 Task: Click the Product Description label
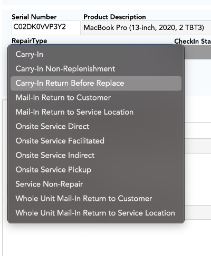(x=114, y=17)
